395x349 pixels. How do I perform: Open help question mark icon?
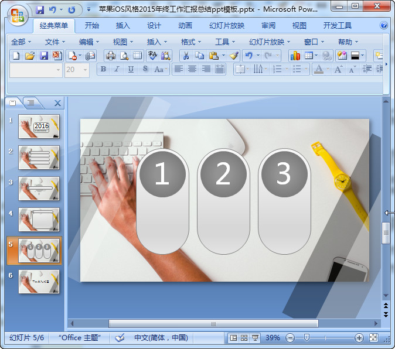coord(384,25)
